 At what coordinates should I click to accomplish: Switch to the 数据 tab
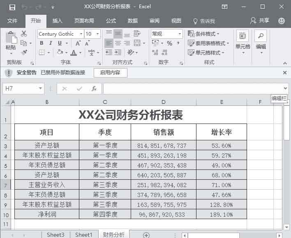pyautogui.click(x=133, y=21)
